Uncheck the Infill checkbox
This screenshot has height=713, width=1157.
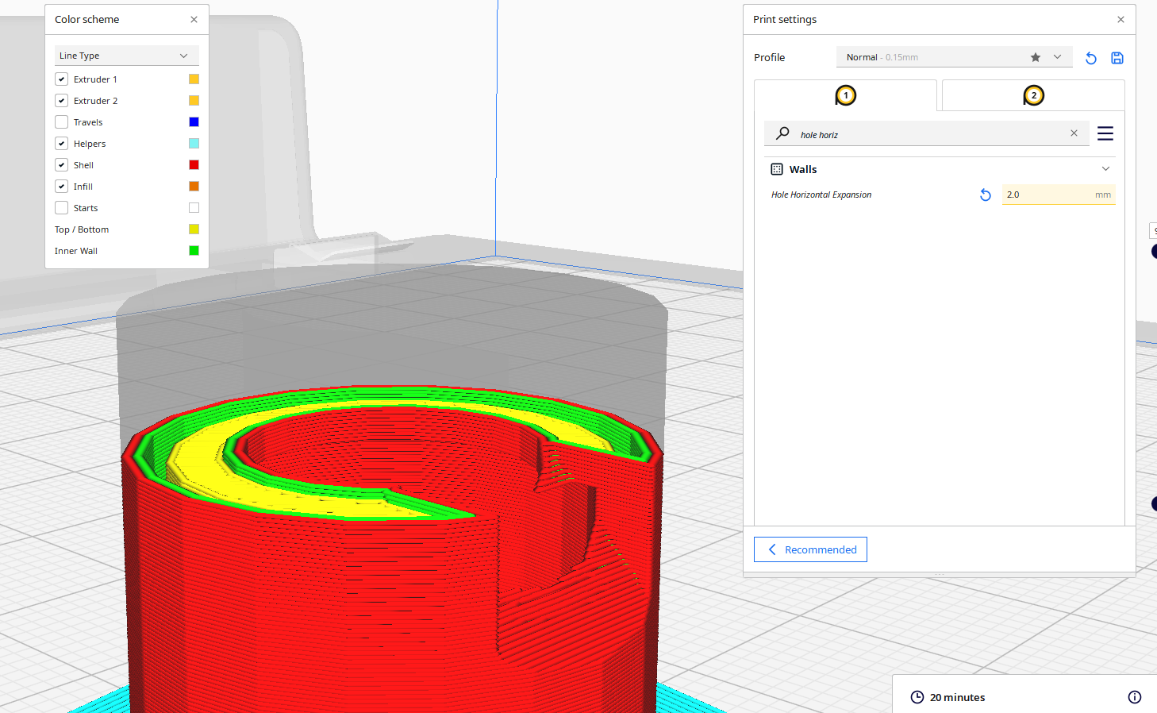click(62, 187)
